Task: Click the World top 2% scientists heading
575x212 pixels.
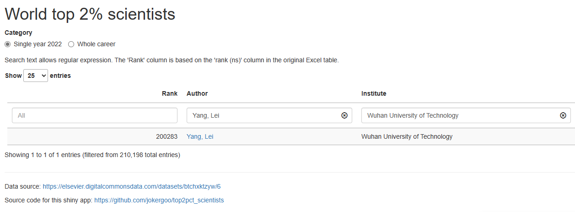Action: (x=90, y=14)
